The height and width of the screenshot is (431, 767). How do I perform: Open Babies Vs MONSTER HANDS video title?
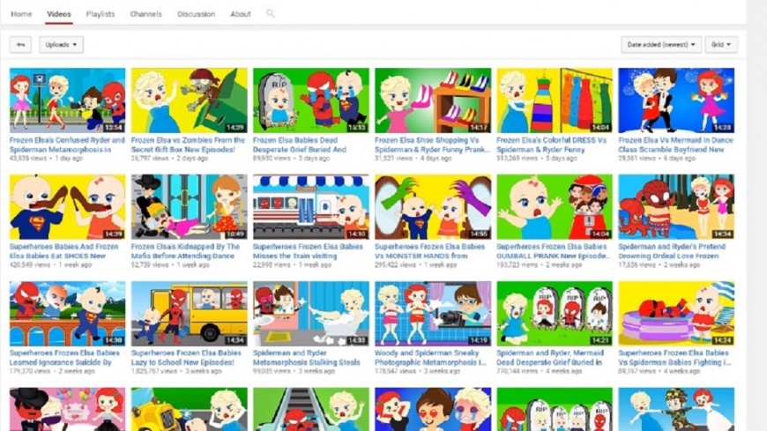(x=429, y=251)
